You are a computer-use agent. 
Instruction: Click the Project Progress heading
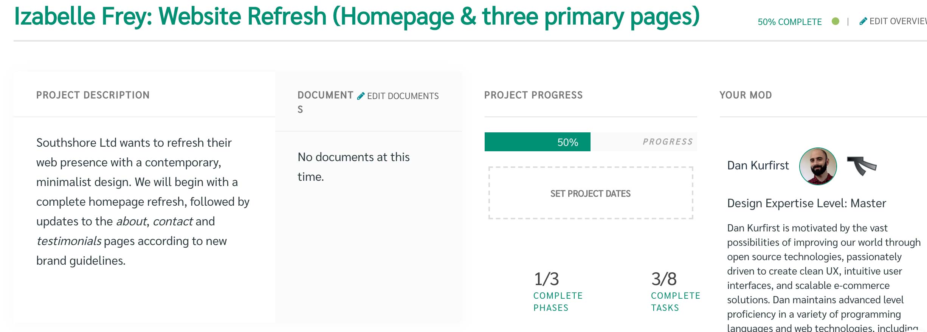coord(533,95)
